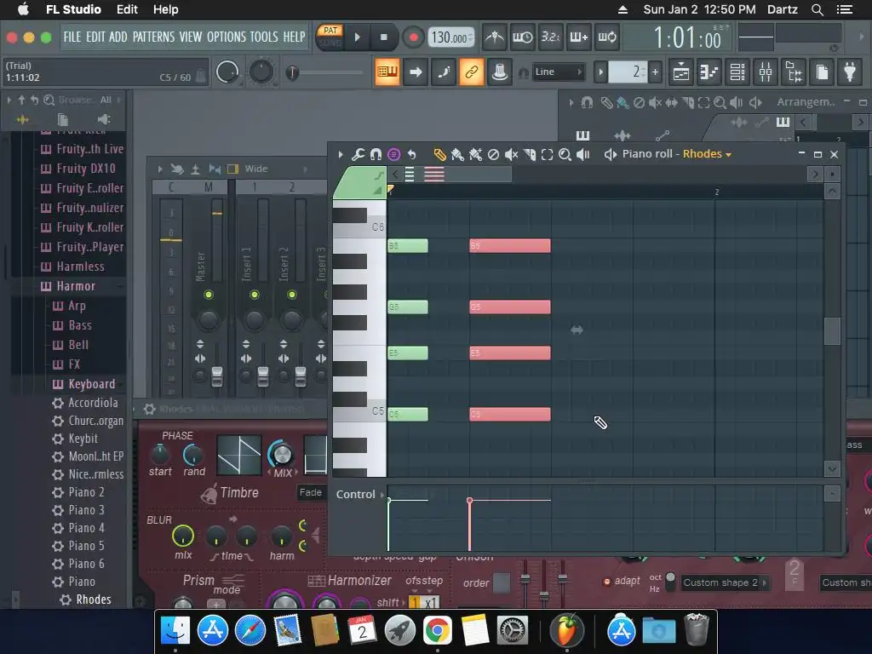Open the OPTIONS menu
This screenshot has height=654, width=872.
pyautogui.click(x=227, y=37)
